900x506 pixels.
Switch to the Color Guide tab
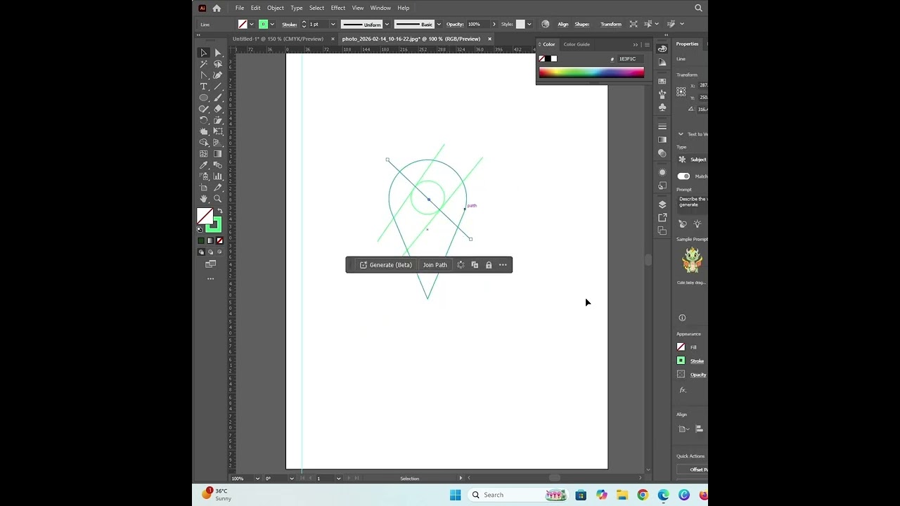coord(577,44)
